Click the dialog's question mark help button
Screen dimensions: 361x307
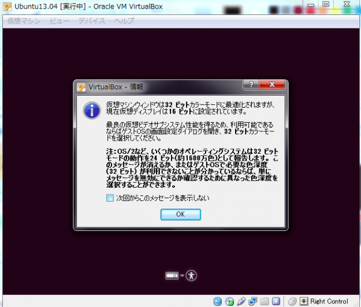250,85
